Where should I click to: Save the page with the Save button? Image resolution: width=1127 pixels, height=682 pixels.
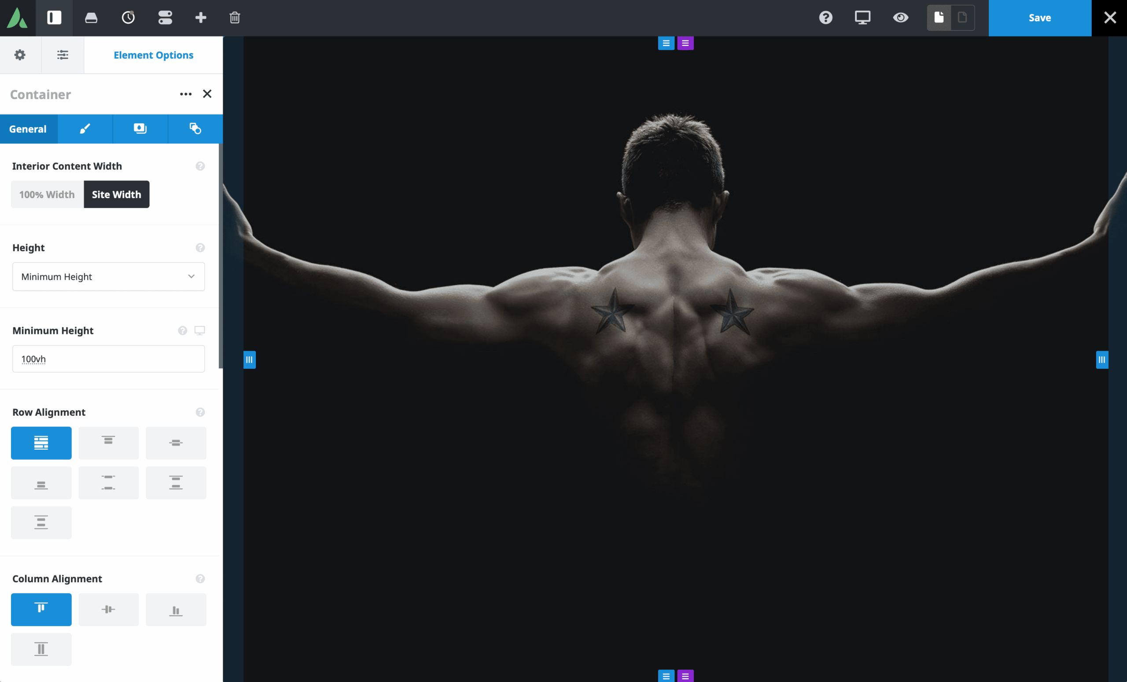click(x=1040, y=18)
